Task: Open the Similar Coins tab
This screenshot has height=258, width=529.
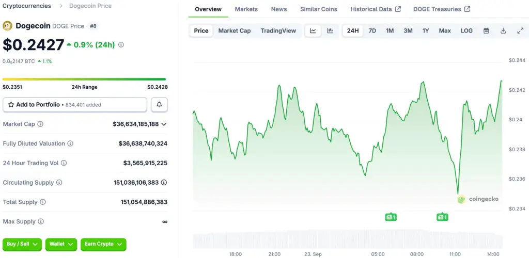Action: [318, 9]
